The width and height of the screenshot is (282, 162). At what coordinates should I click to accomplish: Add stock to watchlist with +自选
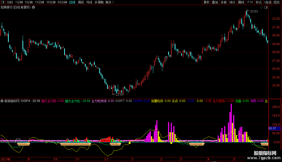[x=268, y=2]
